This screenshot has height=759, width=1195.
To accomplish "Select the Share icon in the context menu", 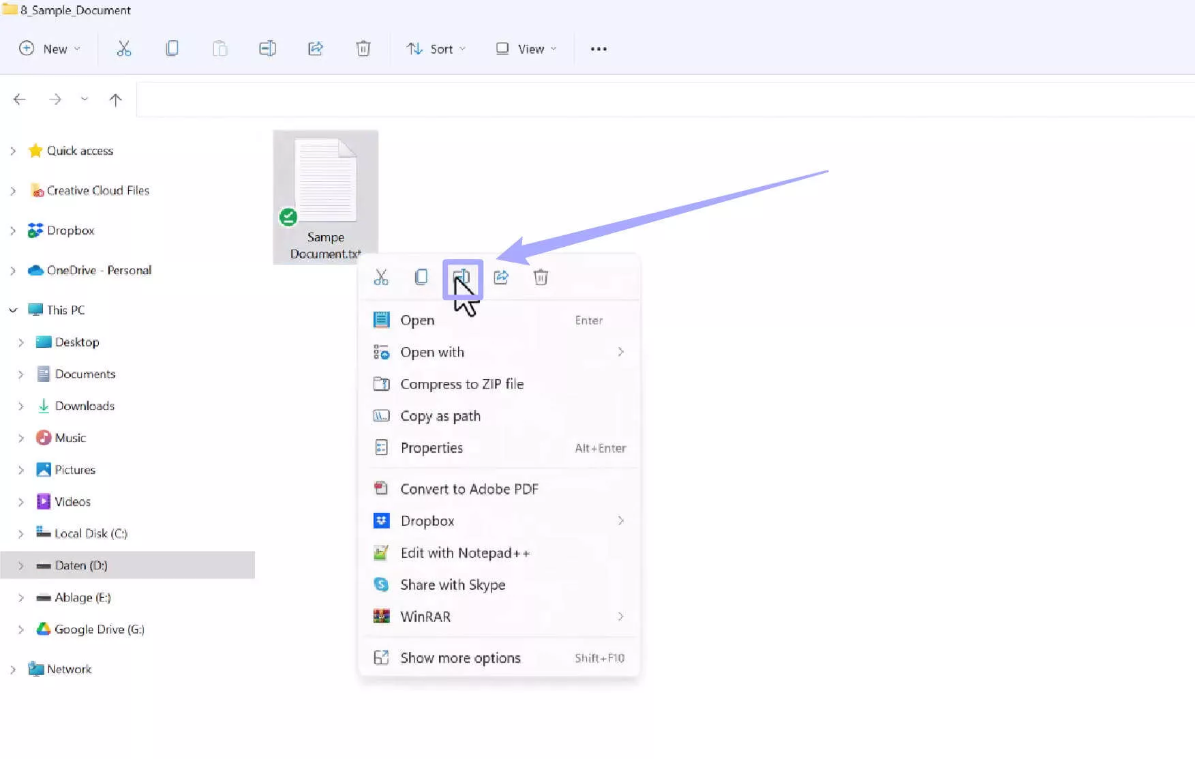I will pos(501,278).
